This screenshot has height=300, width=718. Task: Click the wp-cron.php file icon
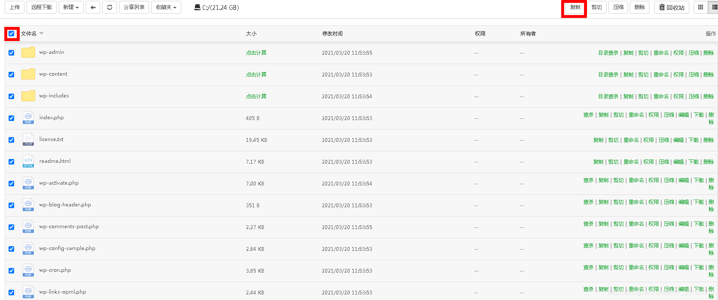(x=28, y=271)
